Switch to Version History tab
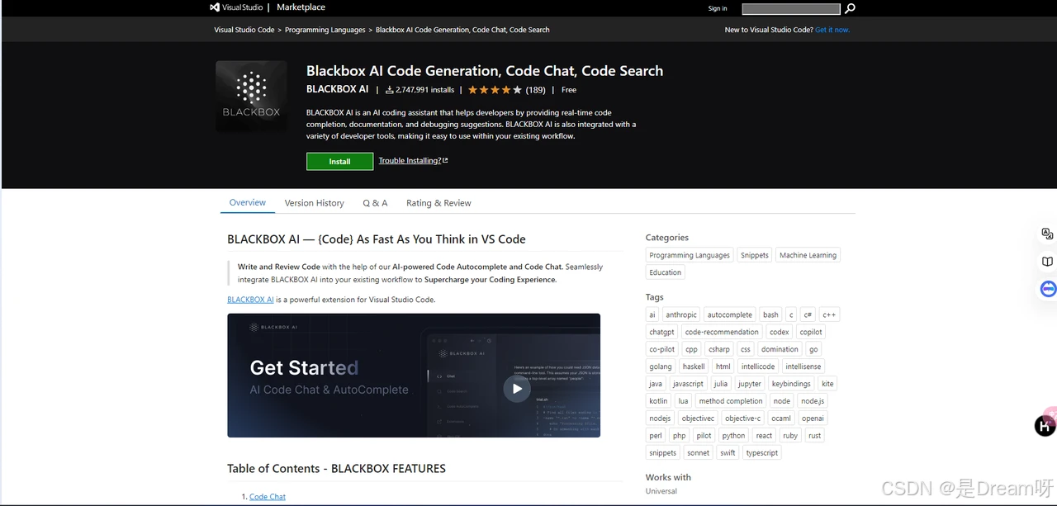This screenshot has height=506, width=1057. point(314,203)
